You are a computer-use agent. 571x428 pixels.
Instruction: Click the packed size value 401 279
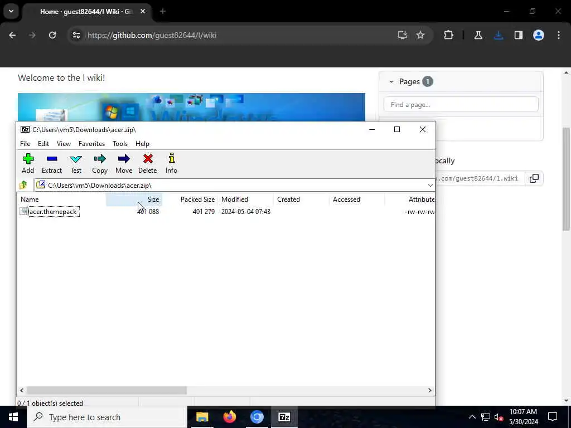204,212
